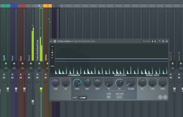This screenshot has width=183, height=117.
Task: Open the display options dropdown arrow in Limiter
Action: pos(52,46)
